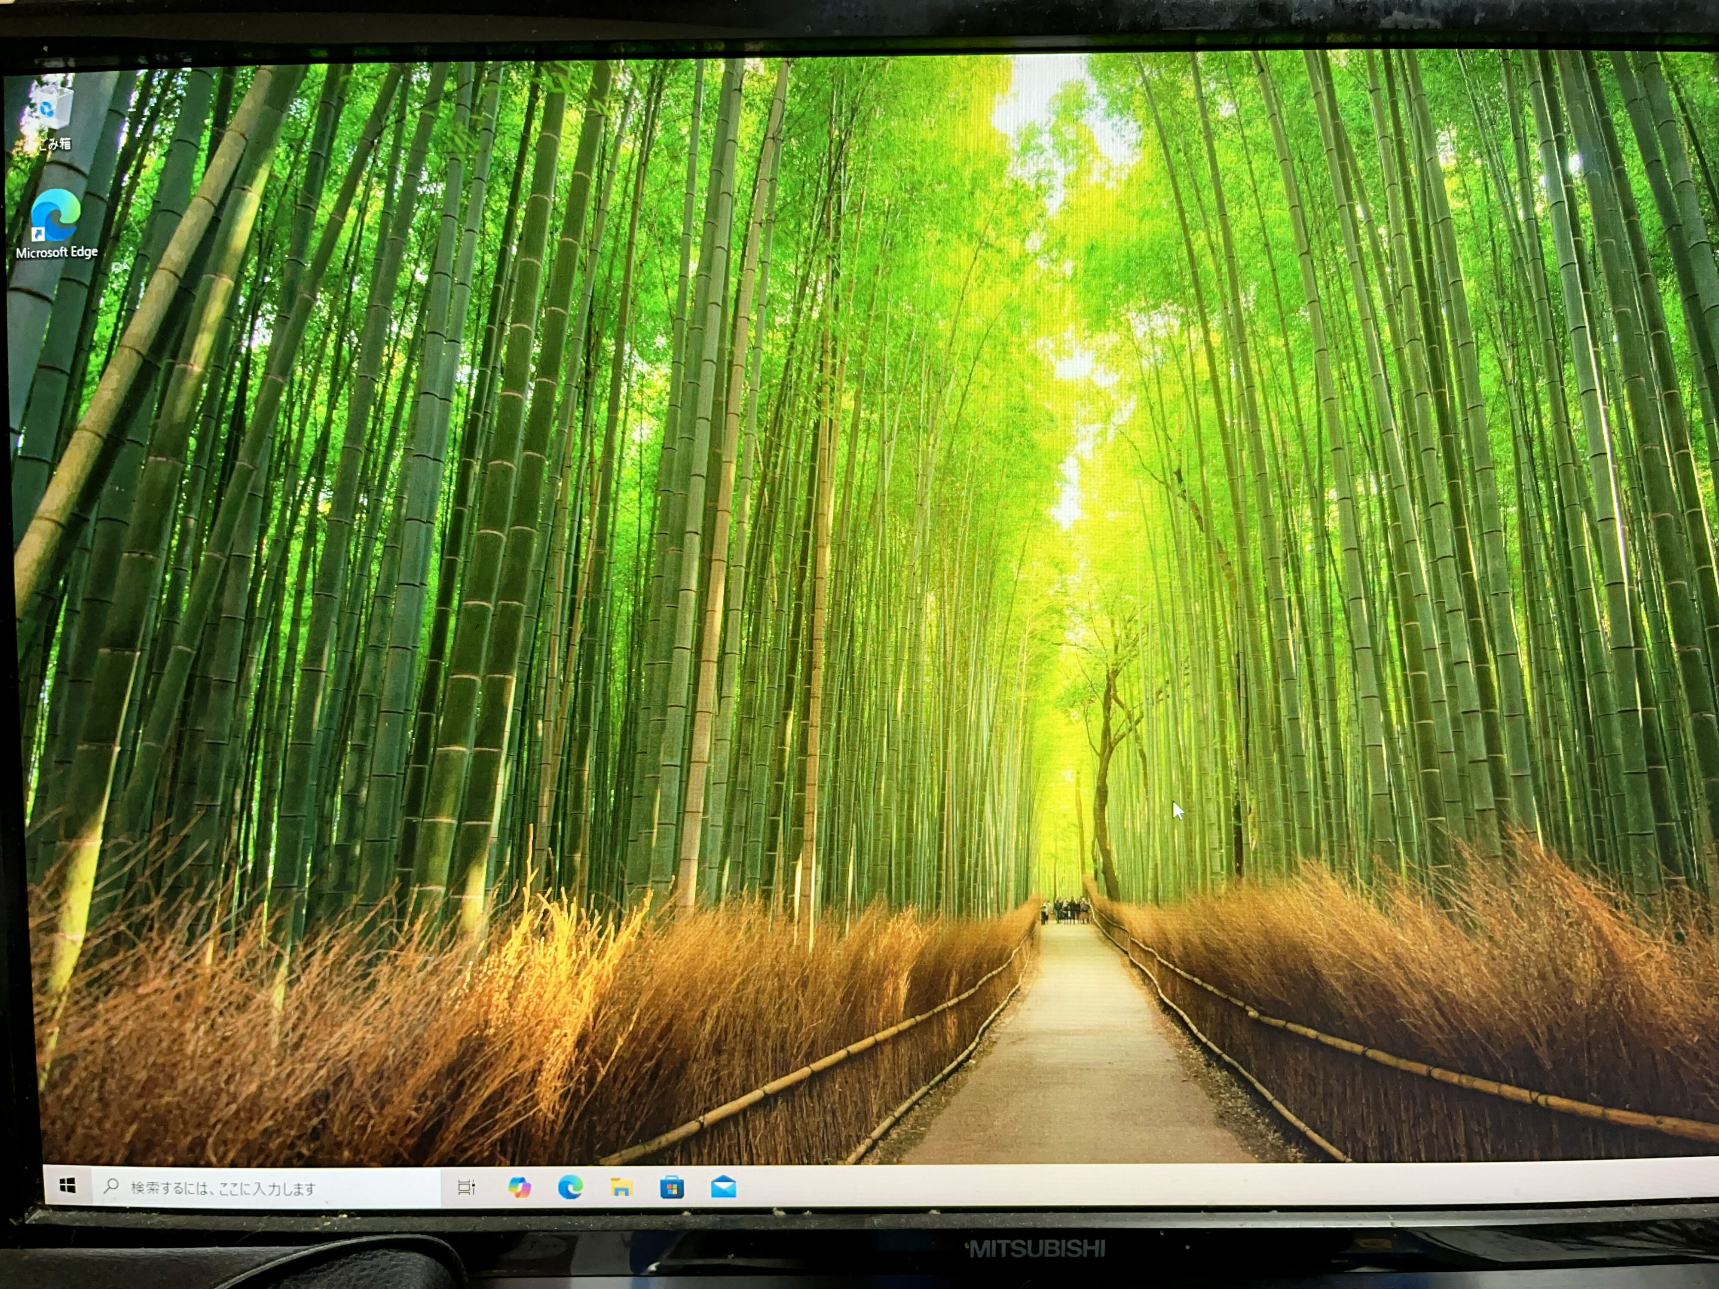The width and height of the screenshot is (1719, 1289).
Task: Select the Microsoft Edge desktop shortcut icon
Action: (x=56, y=215)
